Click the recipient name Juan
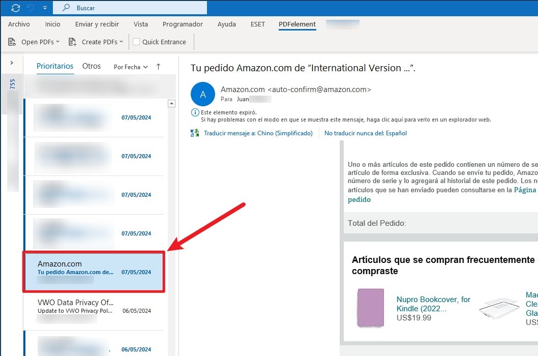This screenshot has height=356, width=538. (x=243, y=99)
